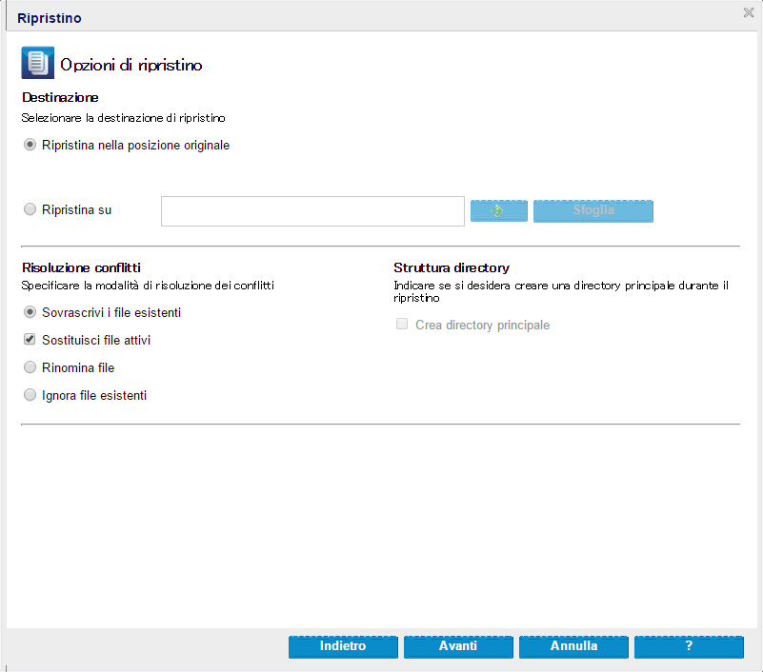Click Annulla to cancel the restore
The image size is (763, 672).
(x=572, y=646)
